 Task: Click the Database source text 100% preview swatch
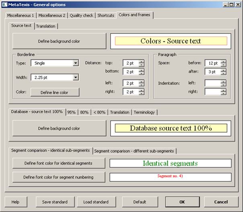click(171, 128)
